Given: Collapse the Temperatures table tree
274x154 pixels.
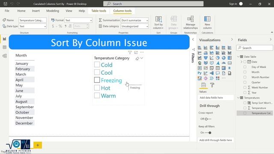Looking at the screenshot, I should pos(238,98).
